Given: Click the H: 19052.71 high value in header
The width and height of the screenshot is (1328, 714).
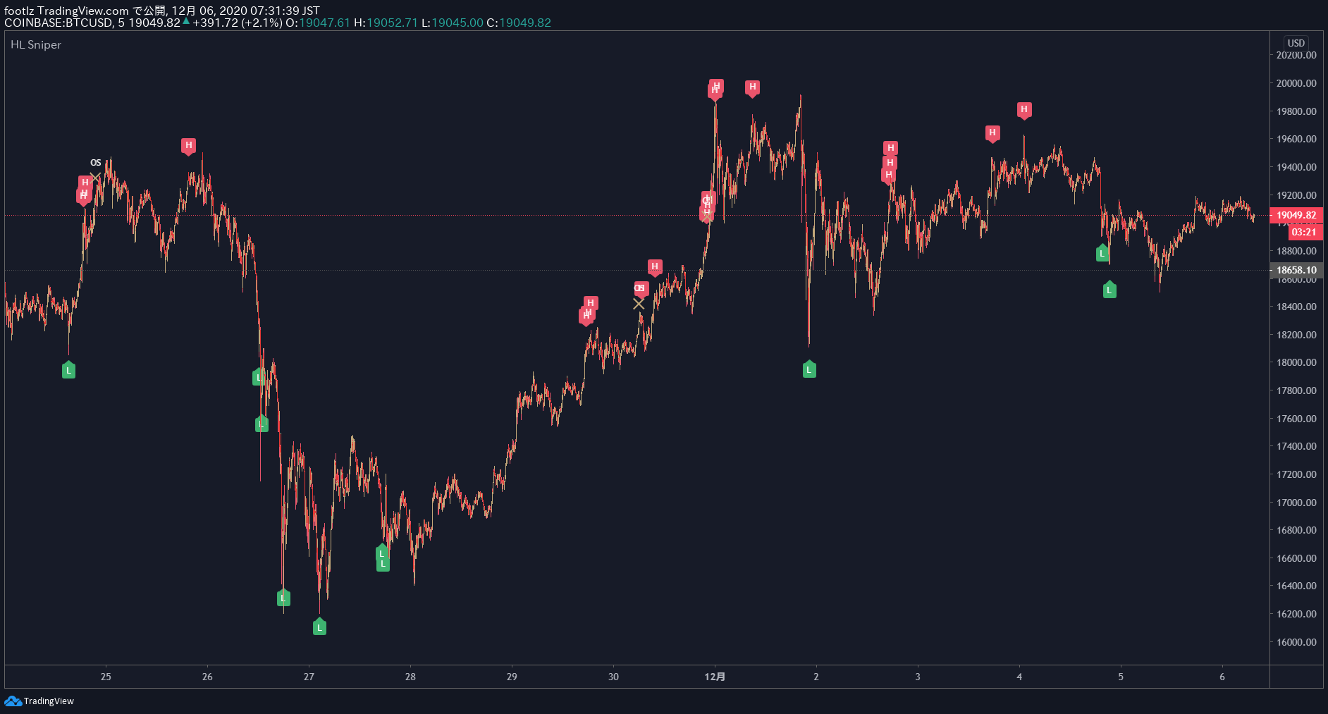Looking at the screenshot, I should [386, 23].
